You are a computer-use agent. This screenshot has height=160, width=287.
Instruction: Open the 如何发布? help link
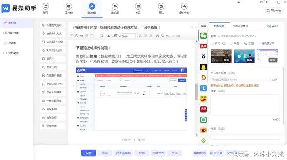(x=272, y=27)
